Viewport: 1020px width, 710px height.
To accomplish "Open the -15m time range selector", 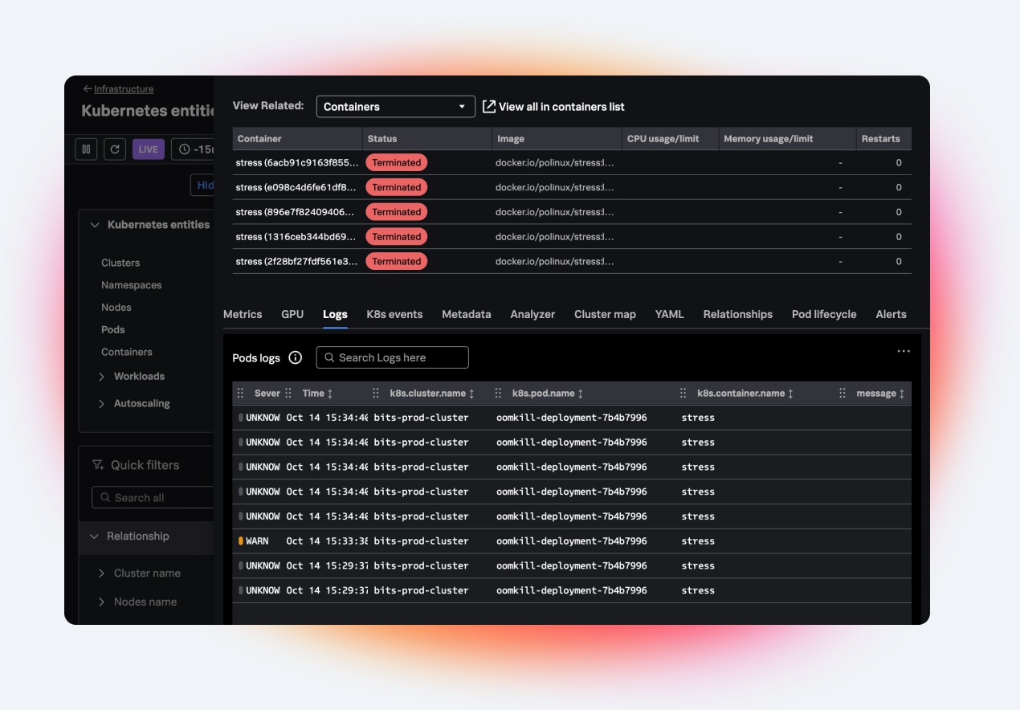I will (194, 149).
